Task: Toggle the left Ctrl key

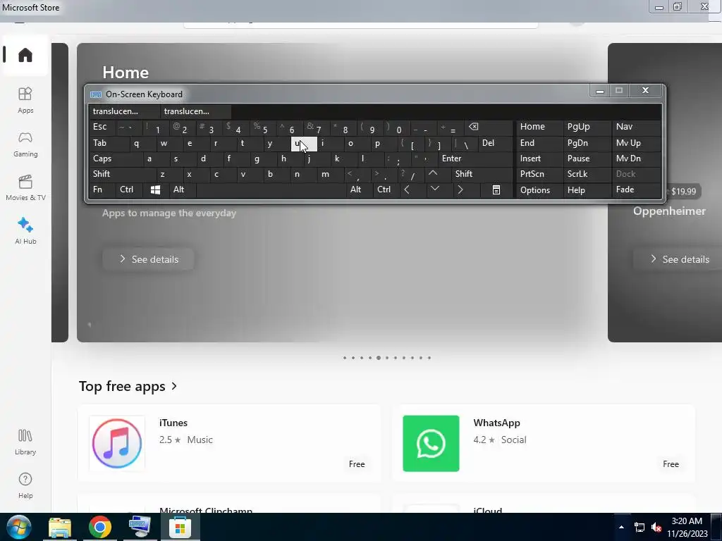Action: click(x=128, y=189)
